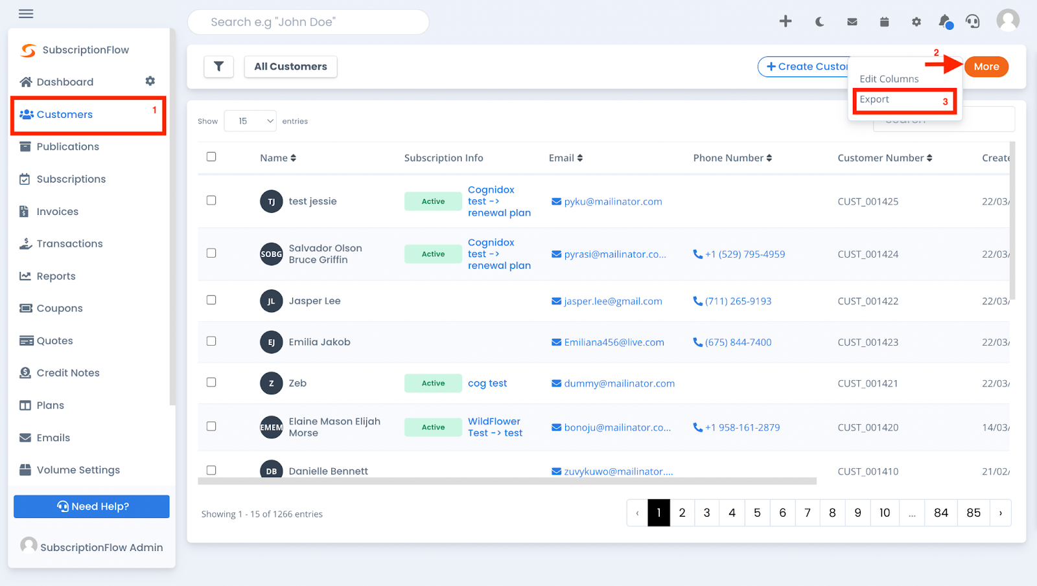Tick the checkbox next to Zeb
Viewport: 1037px width, 586px height.
[x=211, y=382]
